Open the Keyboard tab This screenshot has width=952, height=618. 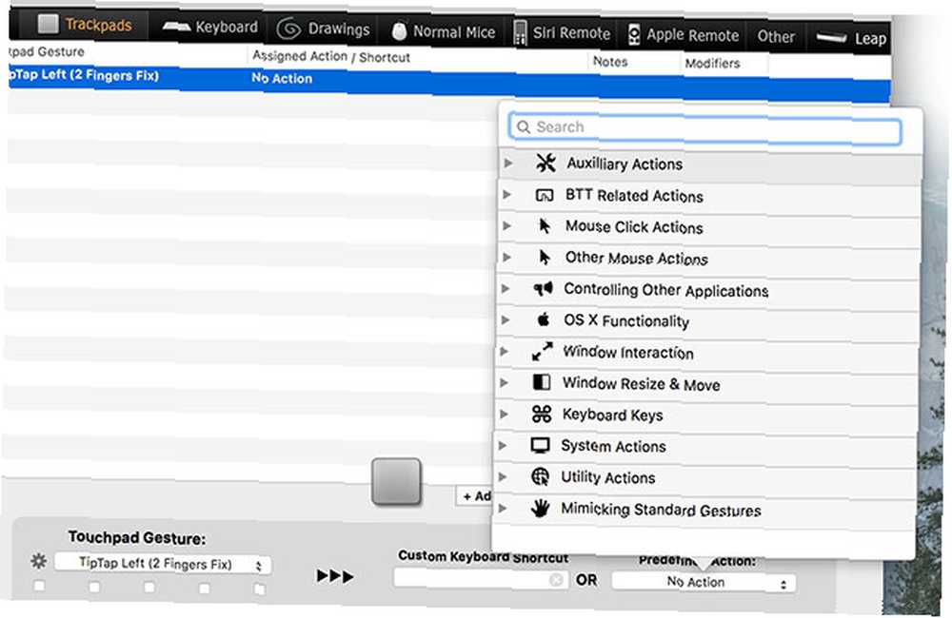coord(210,27)
